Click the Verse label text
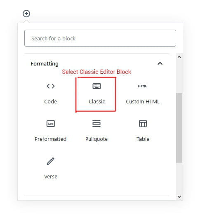Image resolution: width=205 pixels, height=215 pixels. (x=51, y=177)
